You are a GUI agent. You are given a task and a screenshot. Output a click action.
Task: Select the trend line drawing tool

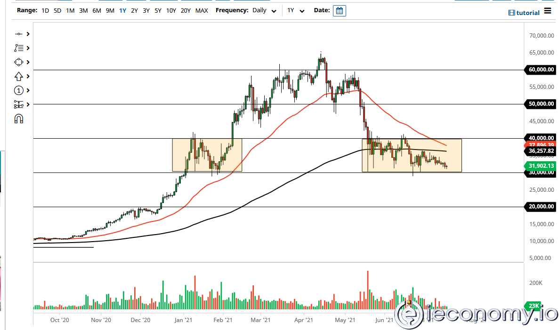19,34
